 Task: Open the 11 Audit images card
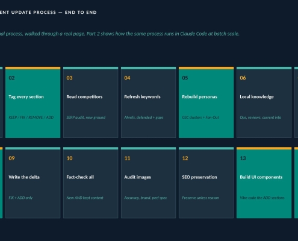coord(148,183)
